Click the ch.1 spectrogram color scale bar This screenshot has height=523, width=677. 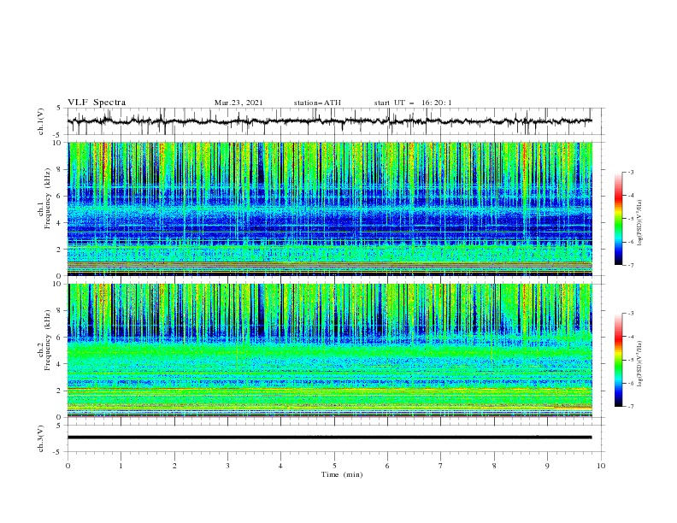618,219
